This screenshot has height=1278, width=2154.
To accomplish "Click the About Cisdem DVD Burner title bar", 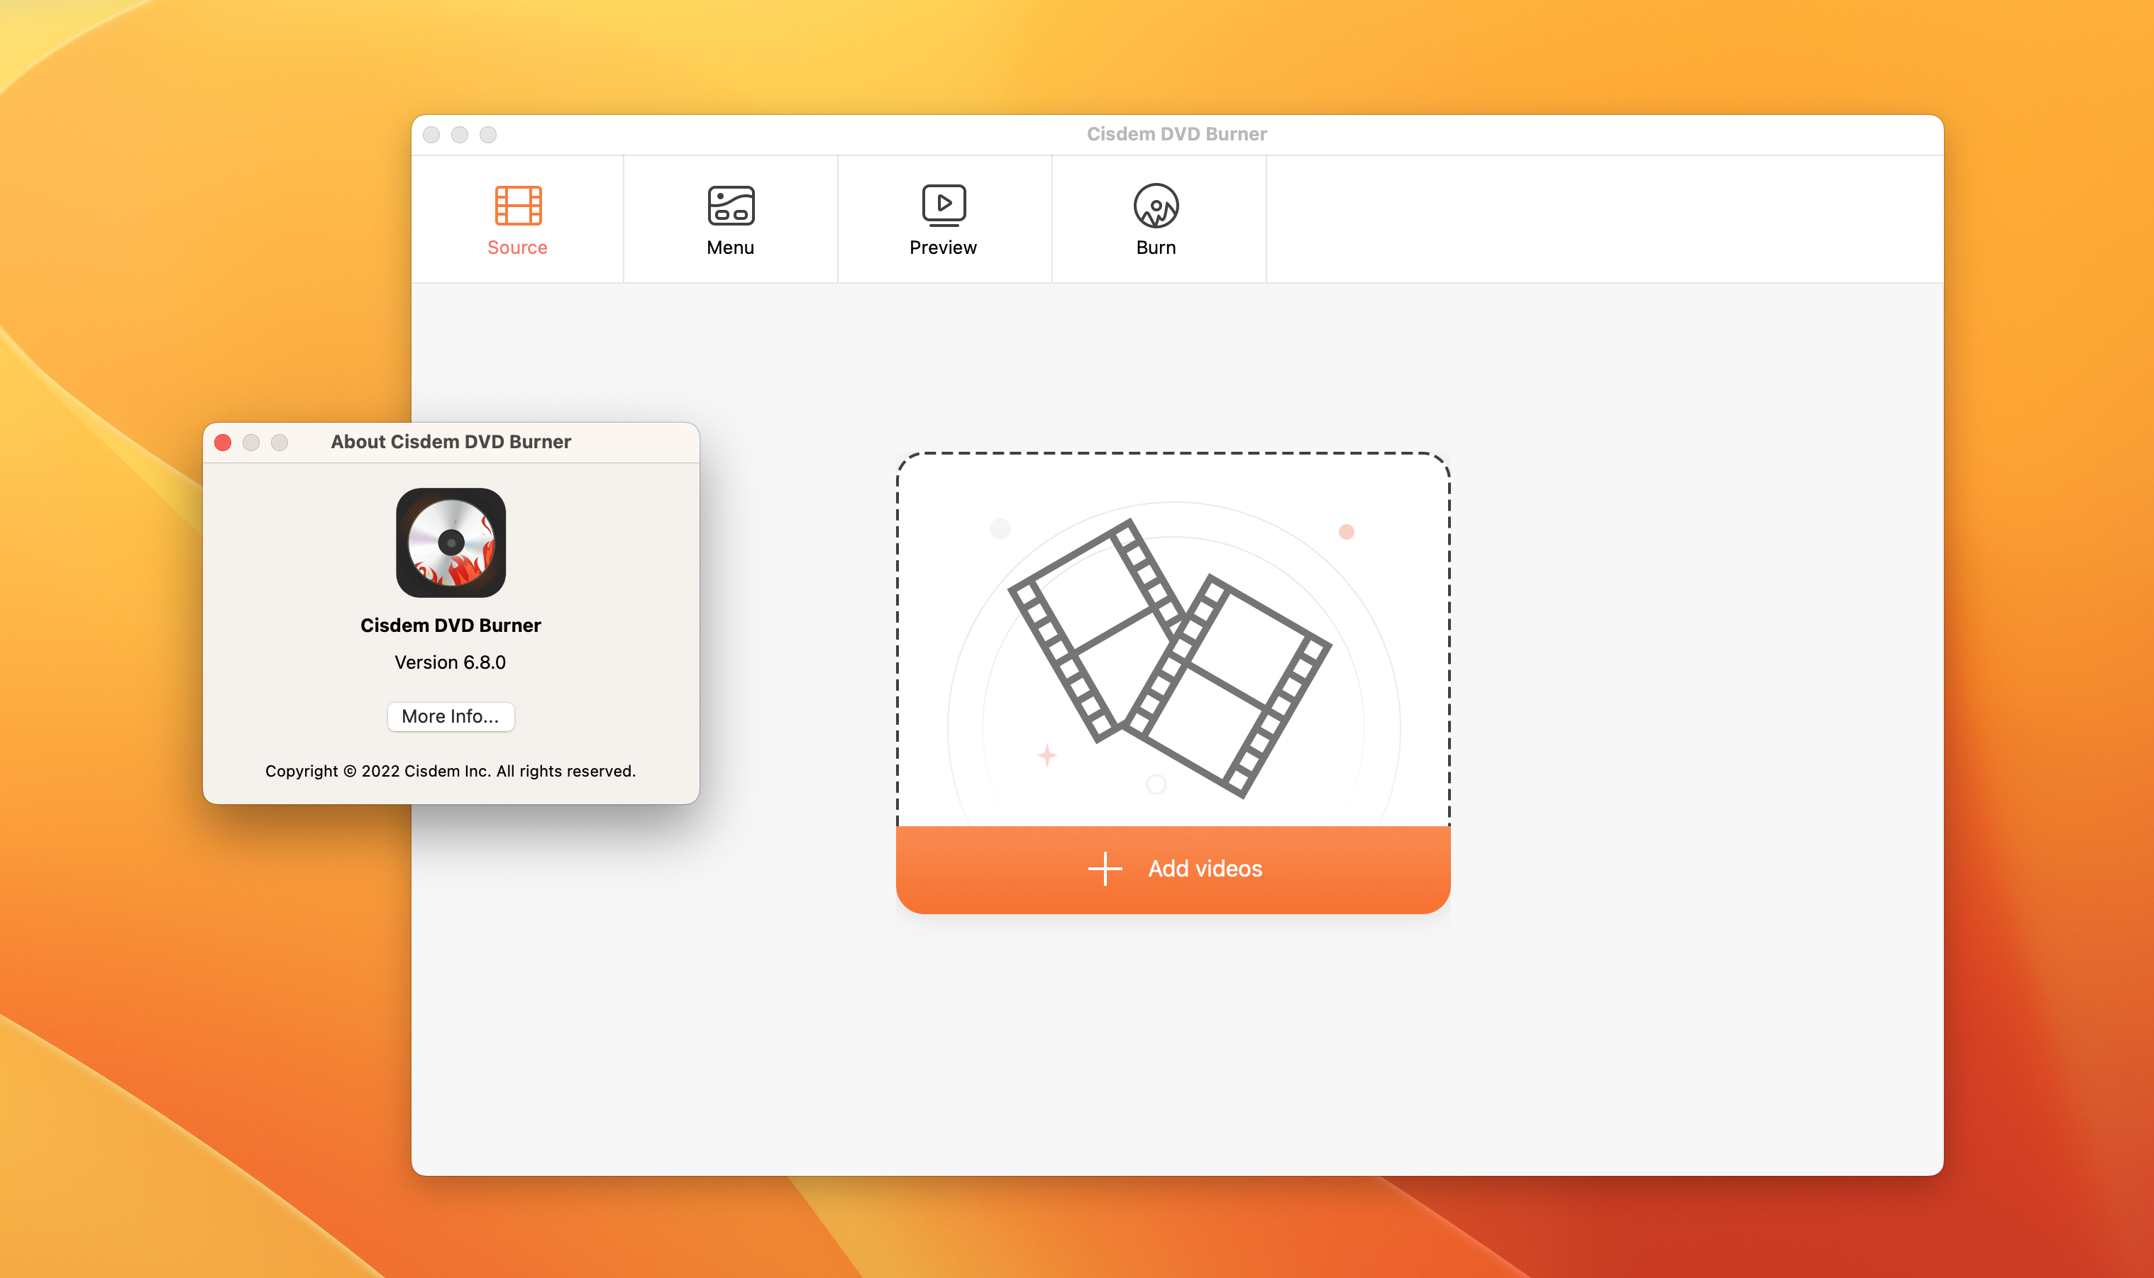I will point(451,442).
